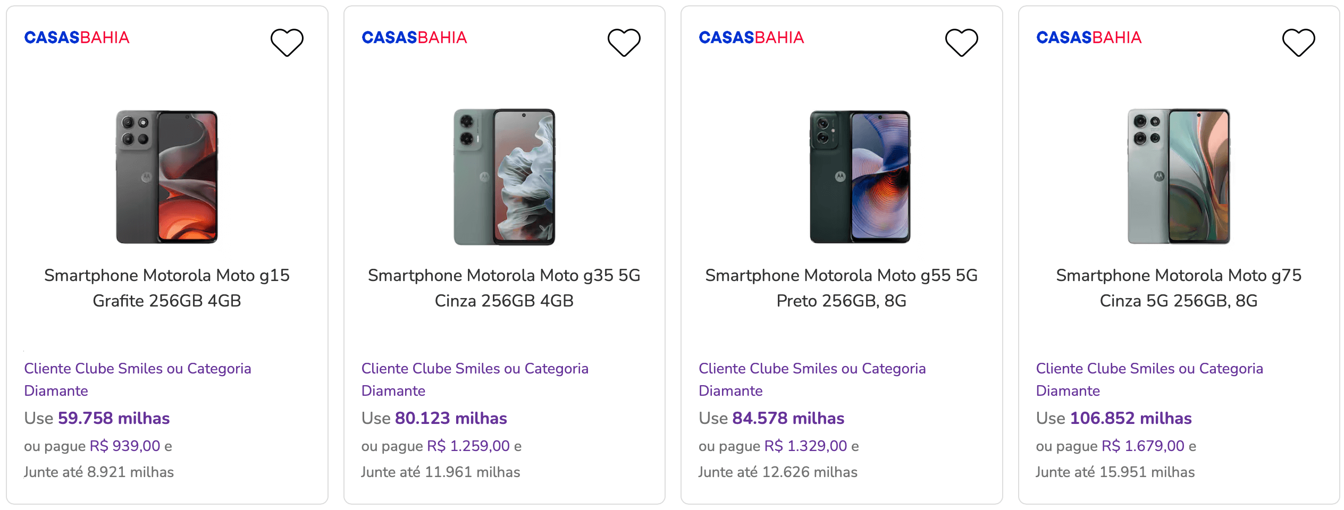Click the 106.852 milhas offer on the Moto g75
Screen dimensions: 1344x510
point(1131,418)
